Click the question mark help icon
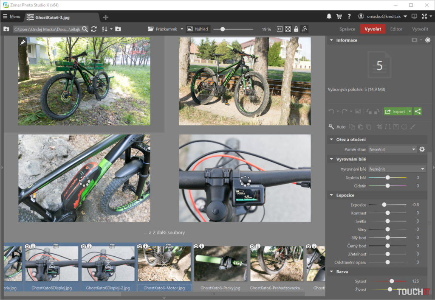Image resolution: width=435 pixels, height=300 pixels. pyautogui.click(x=349, y=17)
